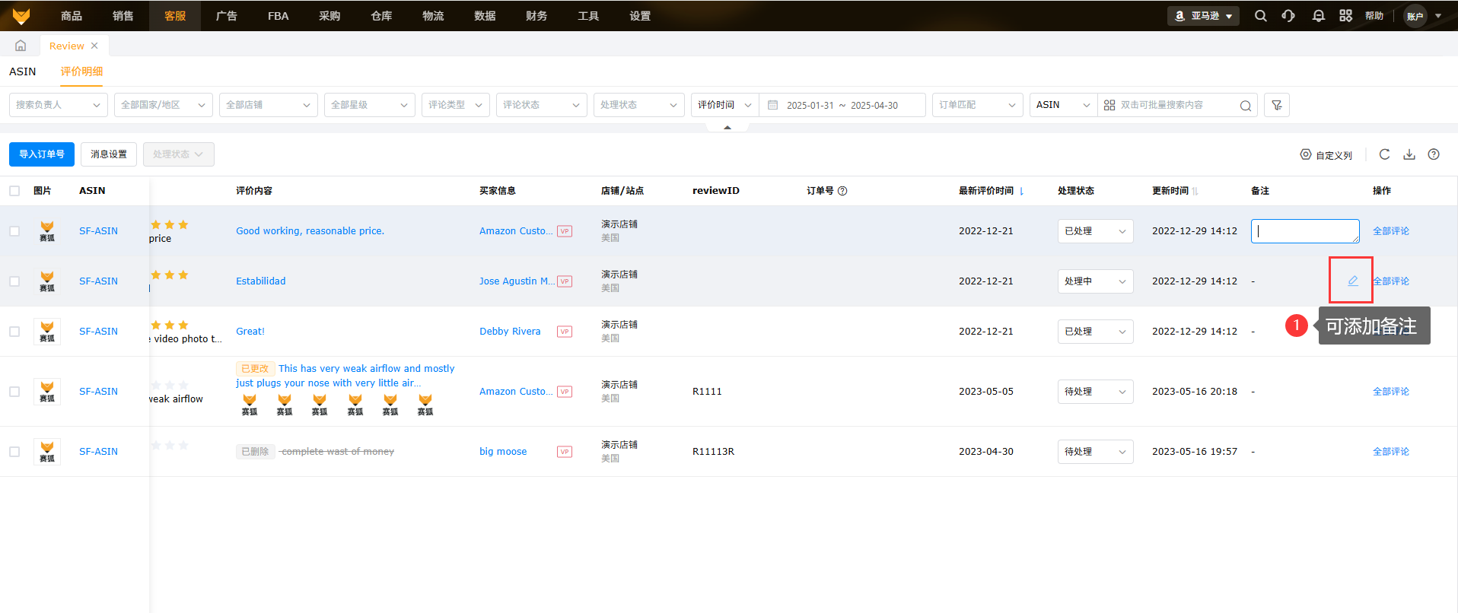The height and width of the screenshot is (613, 1458).
Task: Select the checkbox for the Great! review row
Action: [x=14, y=332]
